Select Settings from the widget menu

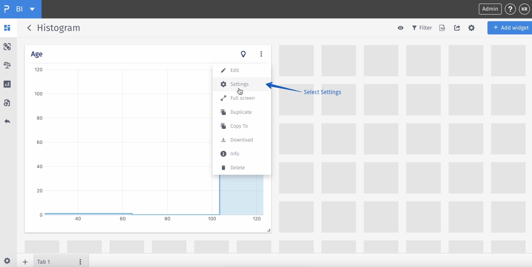tap(239, 84)
